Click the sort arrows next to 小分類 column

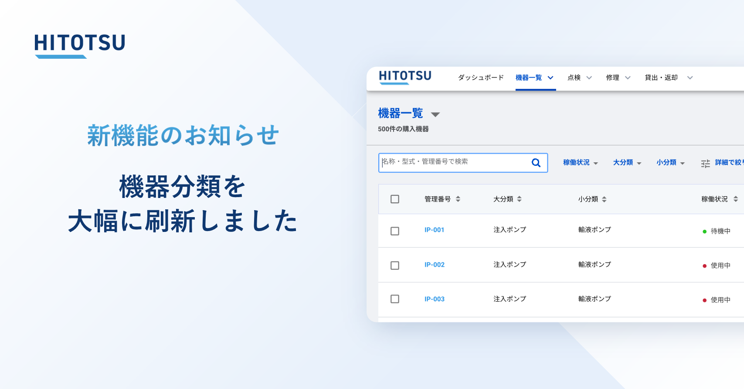(604, 199)
